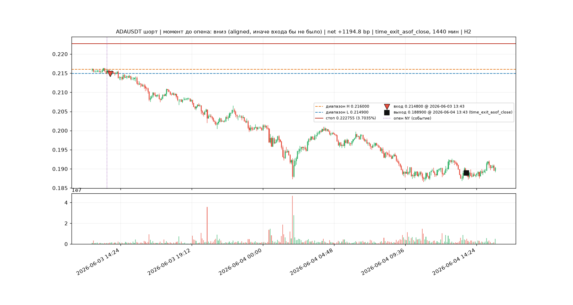Click the '1e7' volume scale label

[76, 190]
